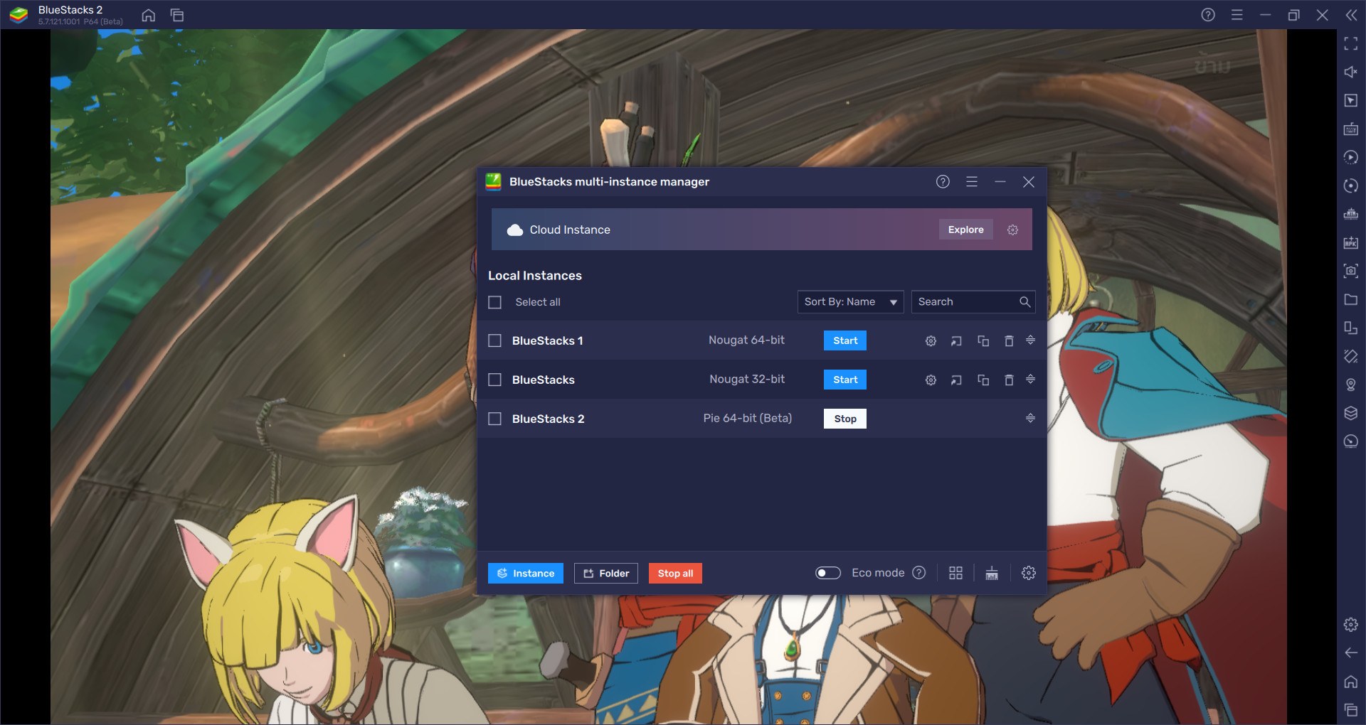This screenshot has width=1366, height=725.
Task: Open multi-instance manager hamburger menu
Action: tap(972, 182)
